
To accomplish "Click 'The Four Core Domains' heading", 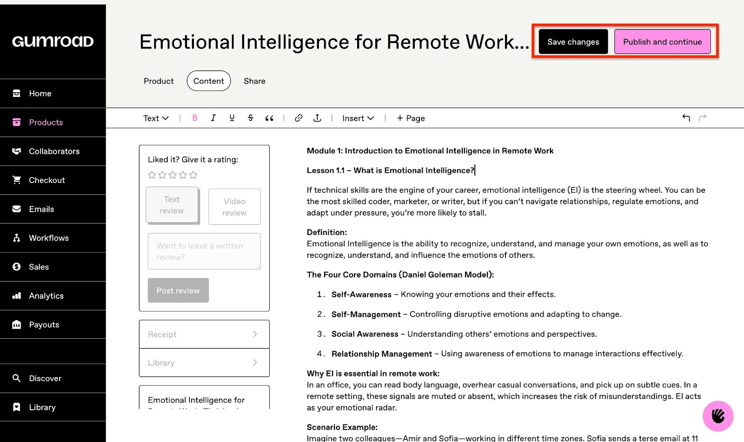I will [x=400, y=274].
